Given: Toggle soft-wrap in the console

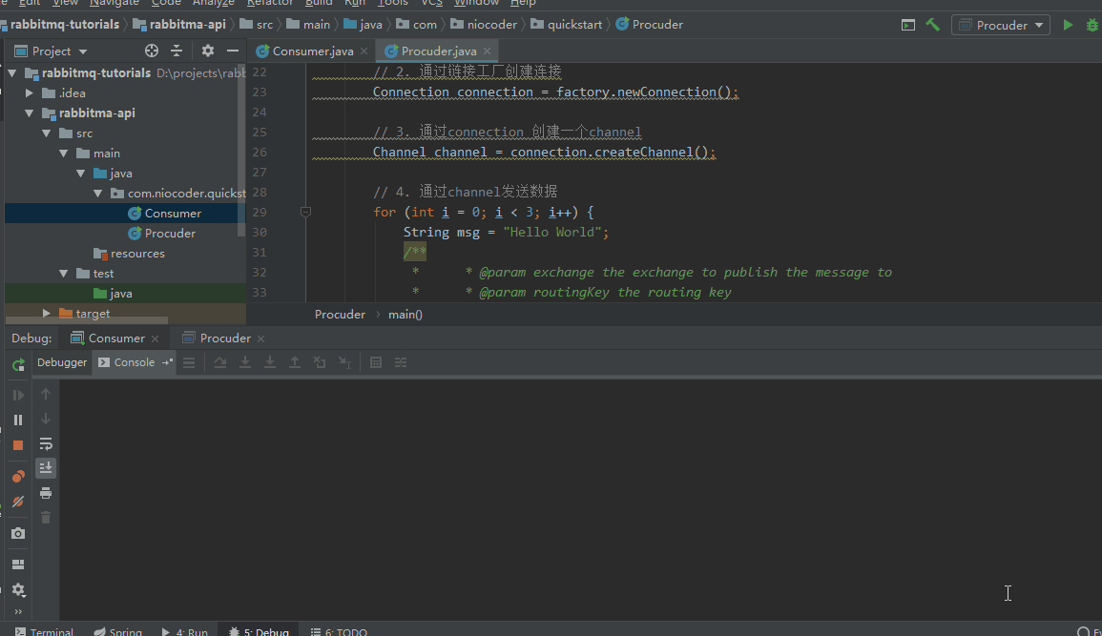Looking at the screenshot, I should tap(46, 443).
